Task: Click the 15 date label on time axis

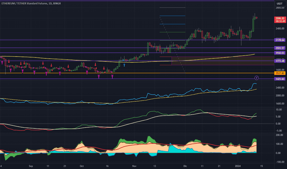Action: coord(261,166)
